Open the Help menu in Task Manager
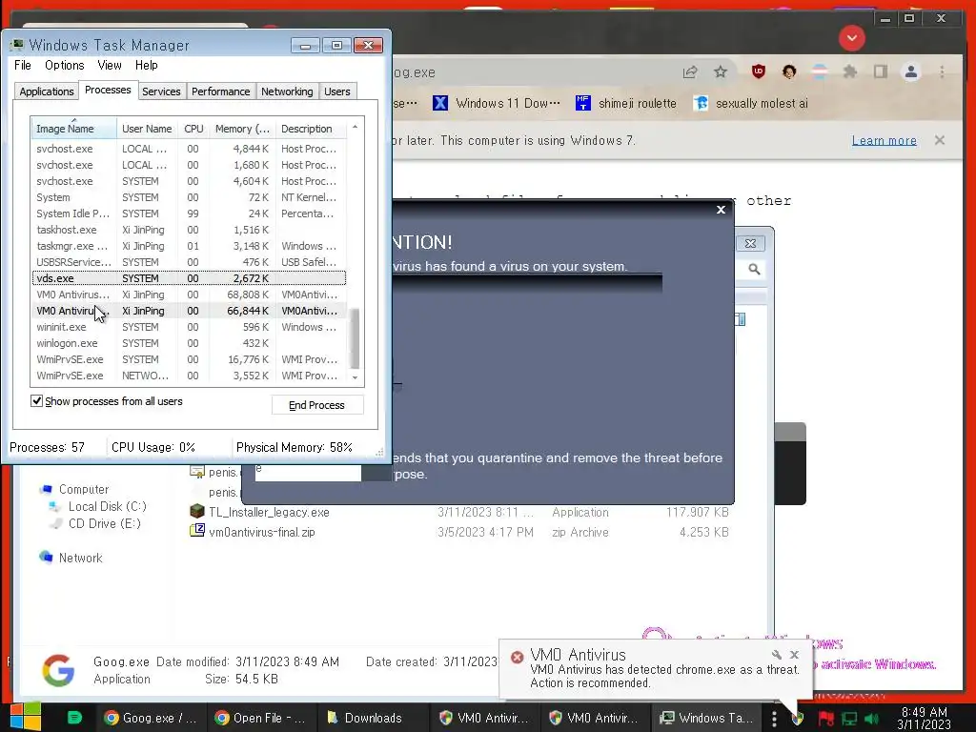The width and height of the screenshot is (976, 732). coord(146,66)
